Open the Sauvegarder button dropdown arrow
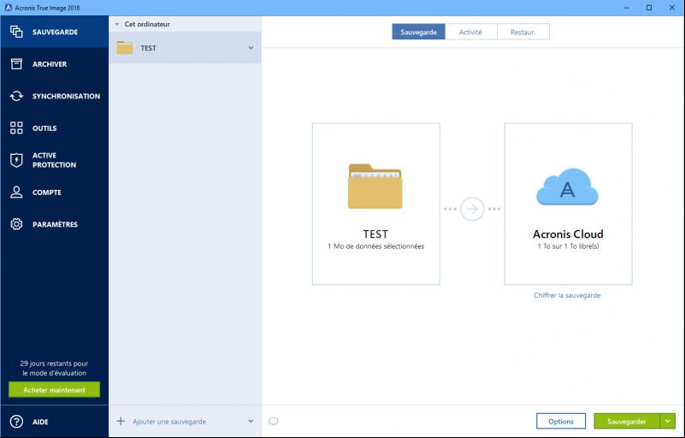The image size is (685, 438). 668,421
